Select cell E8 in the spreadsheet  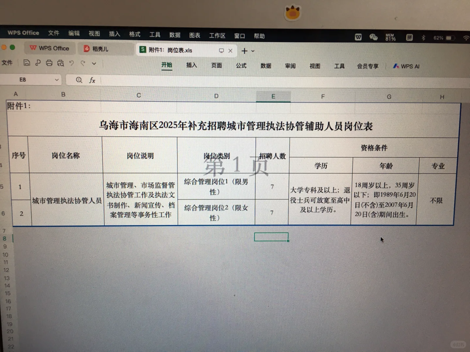(x=271, y=236)
